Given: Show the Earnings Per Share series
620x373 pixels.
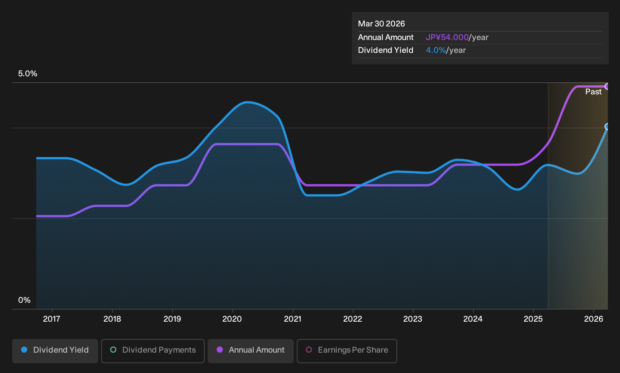Looking at the screenshot, I should tap(347, 351).
